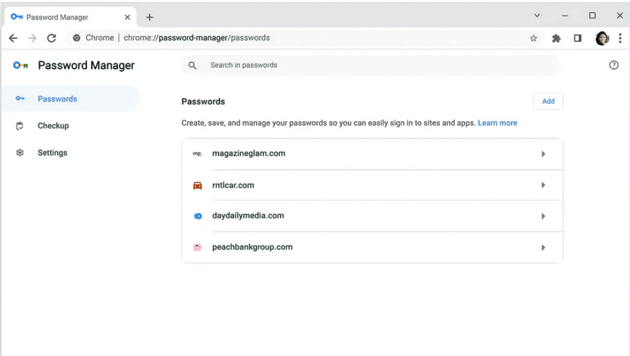Expand the rntlcar.com entry arrow
Viewport: 630px width, 356px height.
[543, 186]
